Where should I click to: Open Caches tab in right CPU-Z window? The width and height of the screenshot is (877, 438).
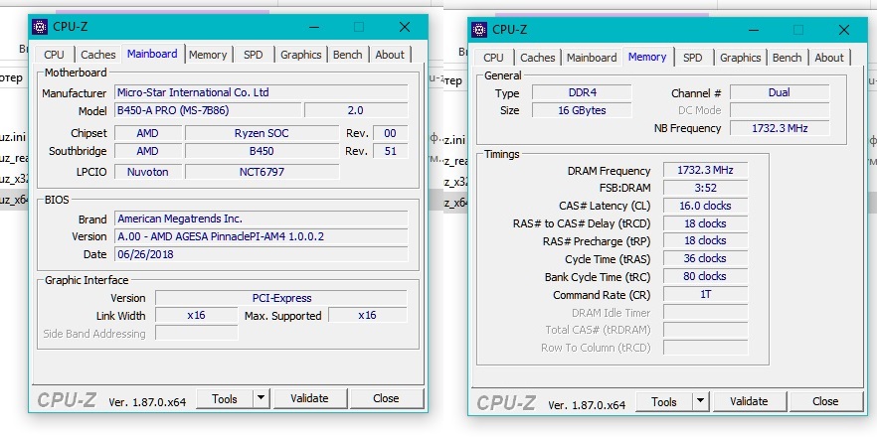tap(538, 58)
